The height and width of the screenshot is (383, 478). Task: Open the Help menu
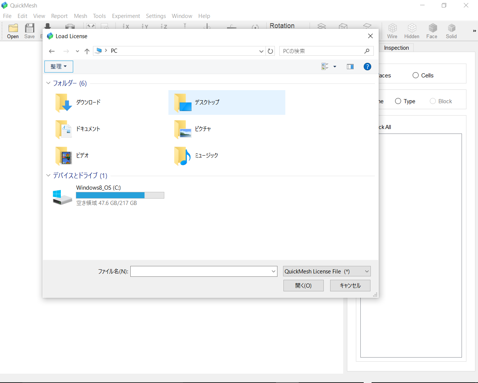point(204,16)
